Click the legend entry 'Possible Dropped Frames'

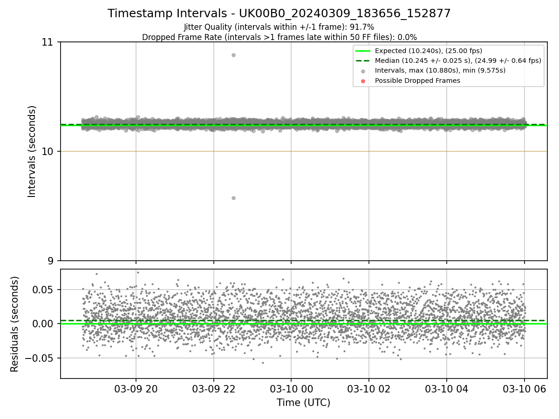[x=417, y=81]
